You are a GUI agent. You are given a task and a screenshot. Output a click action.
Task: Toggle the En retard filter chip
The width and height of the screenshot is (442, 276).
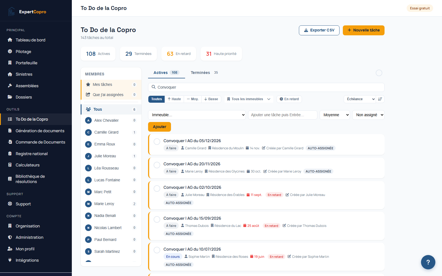[289, 99]
